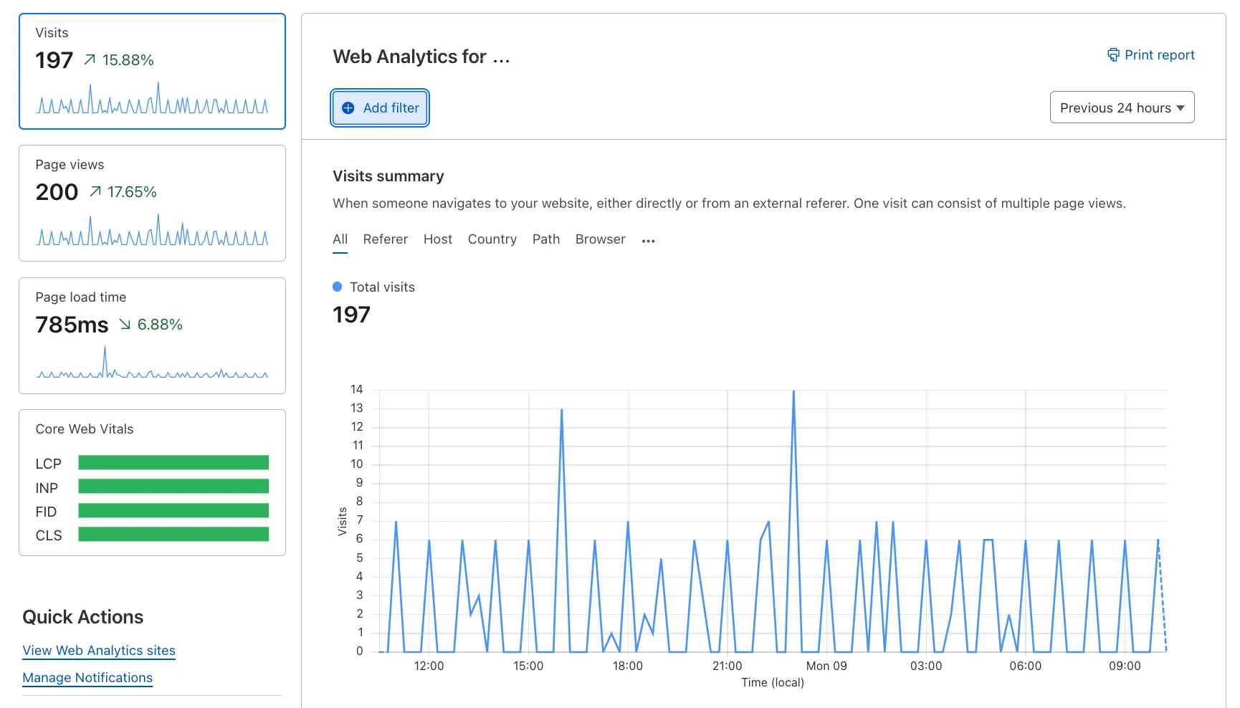Click the Manage Notifications link

87,678
